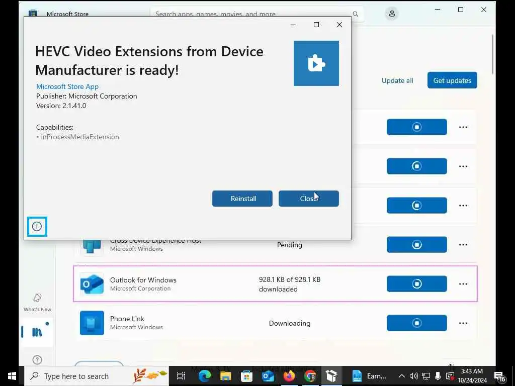Click the taskbar search box
The height and width of the screenshot is (386, 515).
(x=97, y=376)
